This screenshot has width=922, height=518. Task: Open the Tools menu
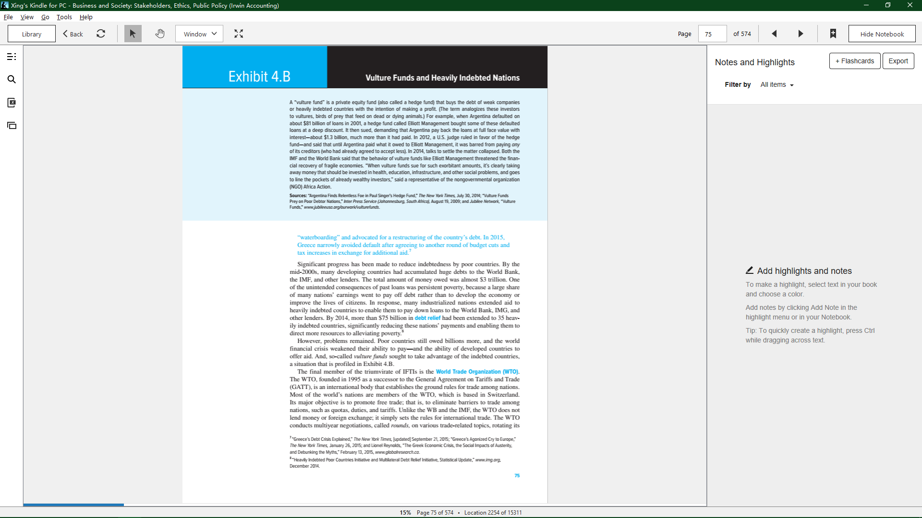click(64, 17)
